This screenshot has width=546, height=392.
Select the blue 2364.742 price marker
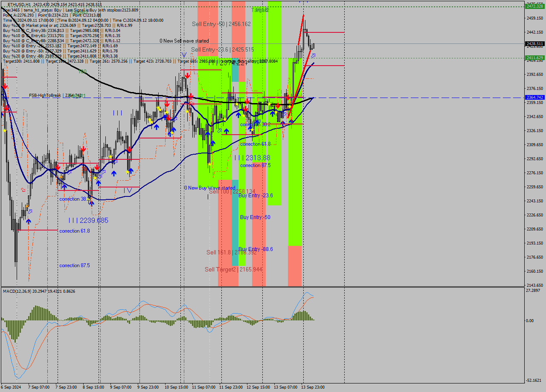click(x=534, y=98)
